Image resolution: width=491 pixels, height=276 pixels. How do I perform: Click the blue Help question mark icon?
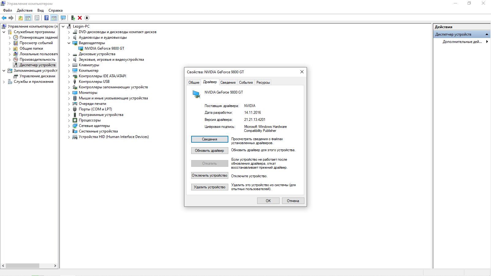[46, 18]
